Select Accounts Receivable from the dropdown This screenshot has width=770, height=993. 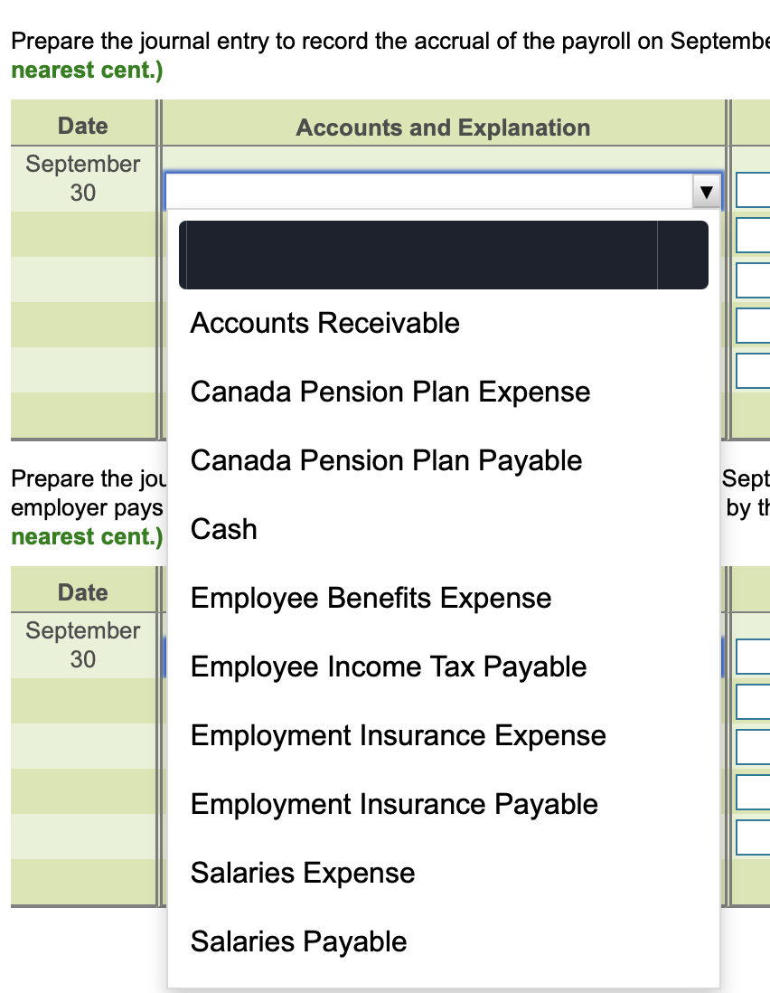click(x=324, y=323)
